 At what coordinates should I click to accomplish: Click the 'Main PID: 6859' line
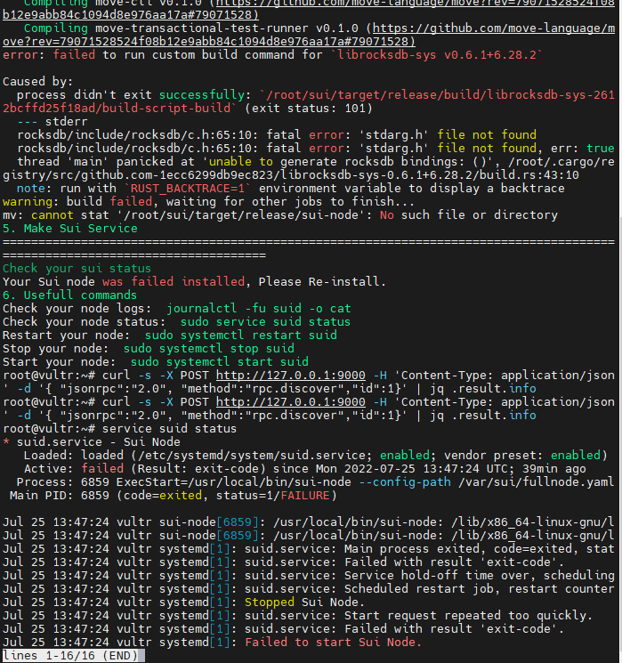click(x=174, y=496)
